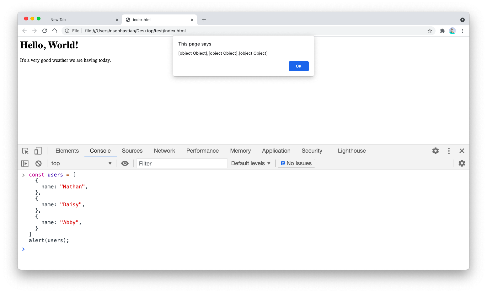The height and width of the screenshot is (293, 487).
Task: Open DevTools settings gear
Action: coord(436,151)
